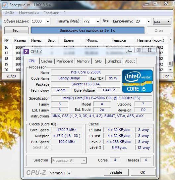The height and width of the screenshot is (180, 175).
Task: Open the Processor #1 selection dropdown
Action: point(69,160)
